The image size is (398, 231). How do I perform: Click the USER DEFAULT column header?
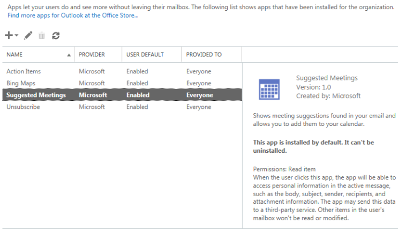(145, 55)
